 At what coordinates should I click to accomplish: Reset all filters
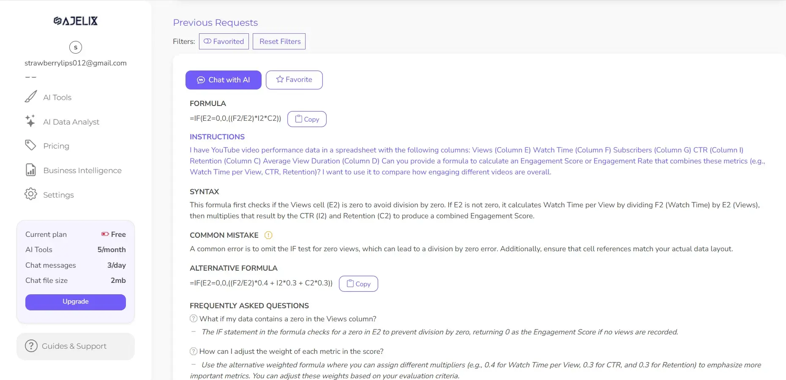(279, 41)
